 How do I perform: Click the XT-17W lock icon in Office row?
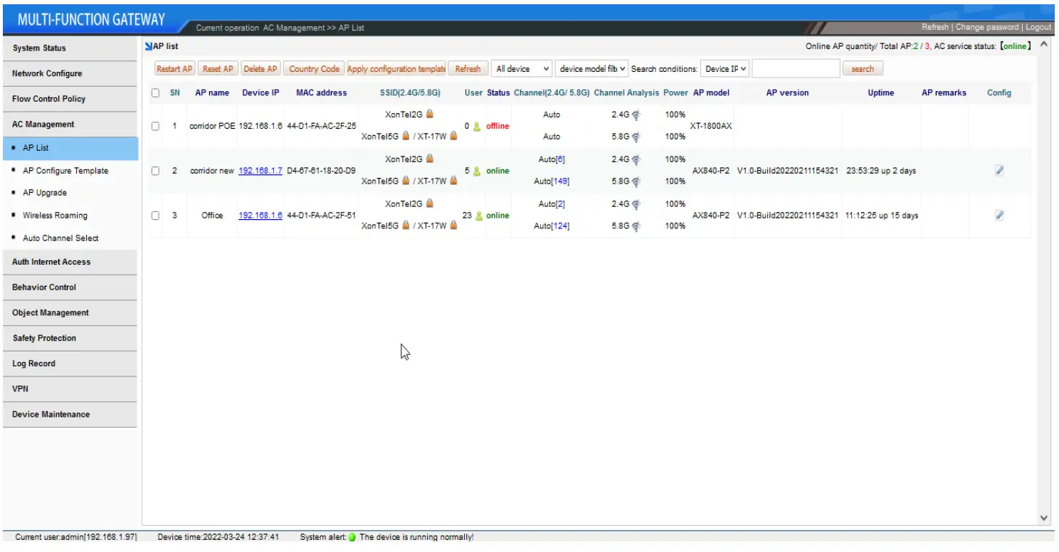pos(453,225)
